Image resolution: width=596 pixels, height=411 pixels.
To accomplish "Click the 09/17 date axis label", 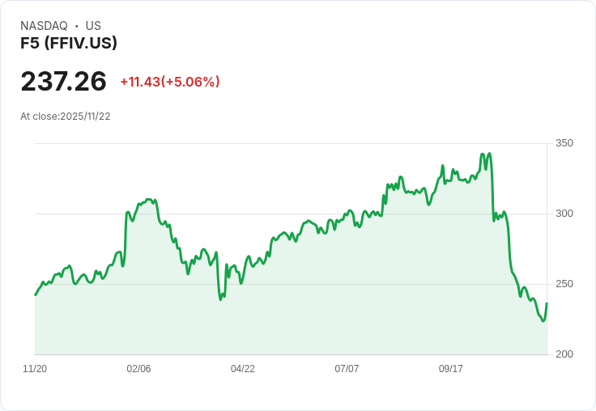I will point(451,369).
